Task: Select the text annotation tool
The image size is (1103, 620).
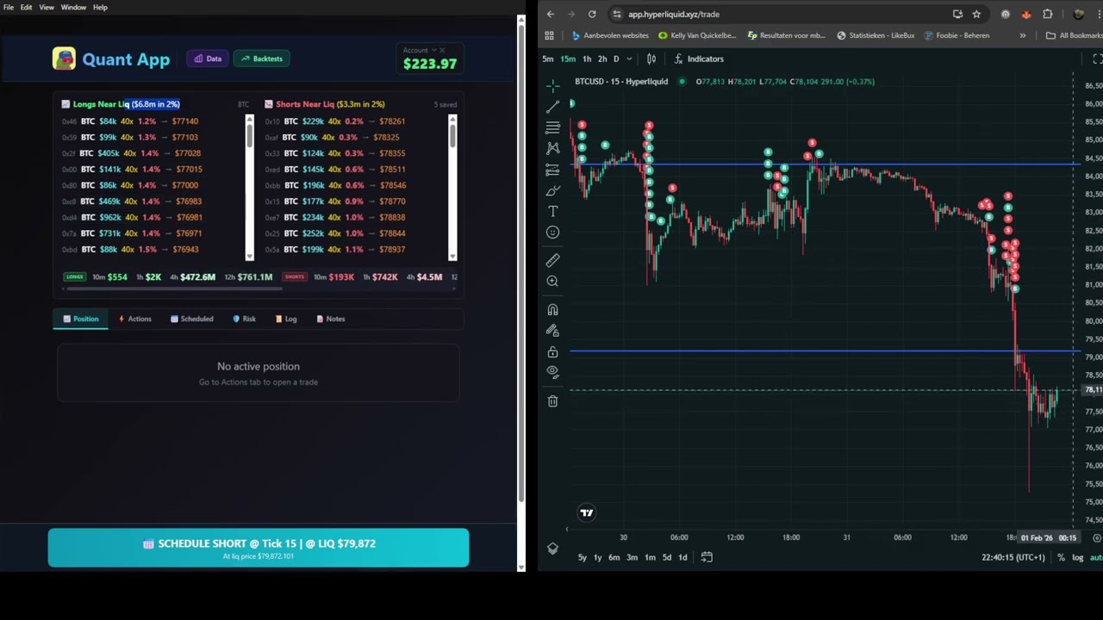Action: coord(552,211)
